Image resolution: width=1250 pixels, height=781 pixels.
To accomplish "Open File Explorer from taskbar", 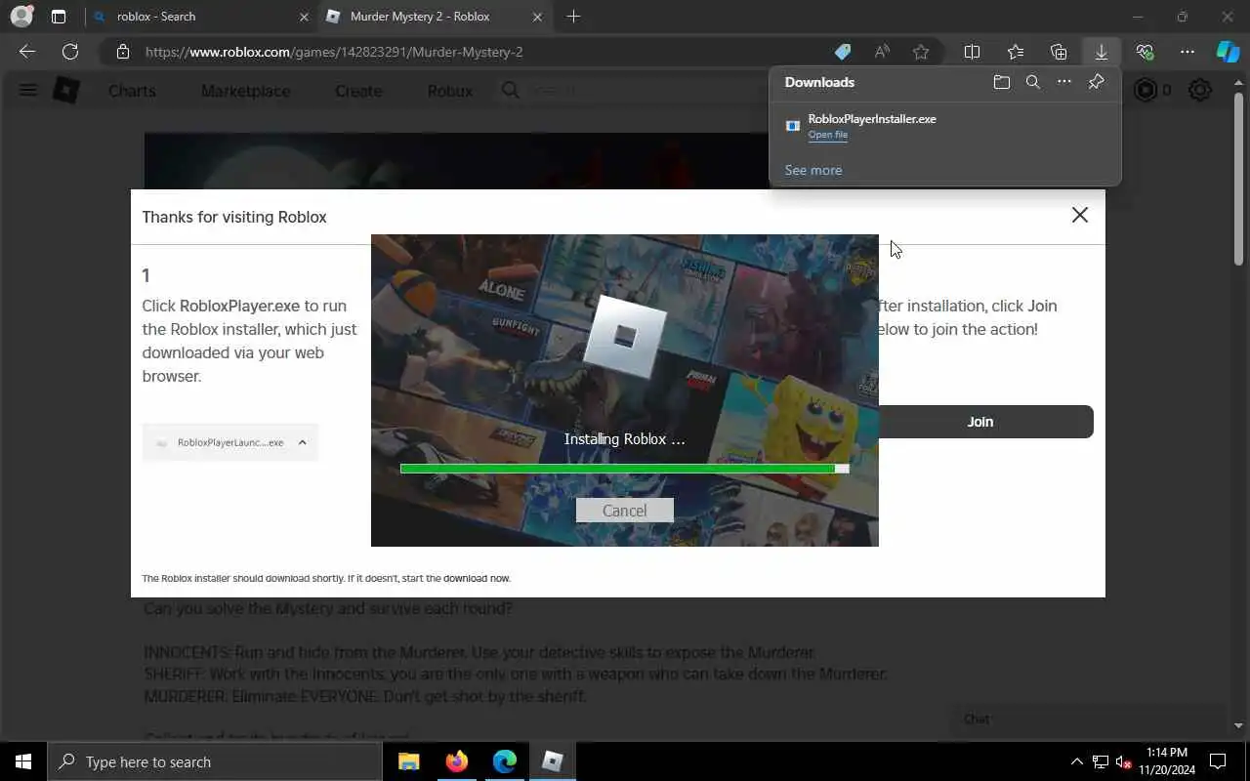I will [x=409, y=761].
